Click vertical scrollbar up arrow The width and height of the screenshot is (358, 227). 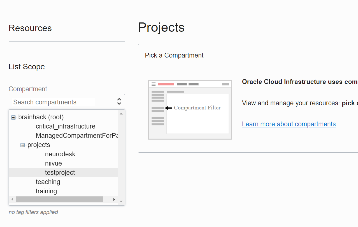(x=121, y=114)
